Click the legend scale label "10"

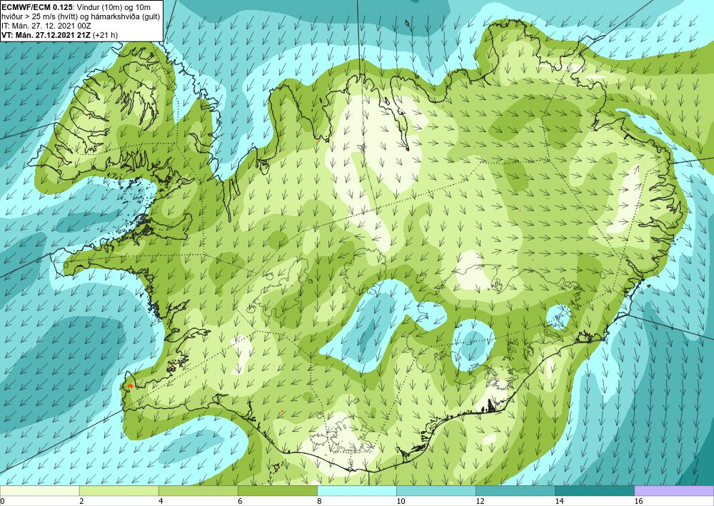coord(400,502)
